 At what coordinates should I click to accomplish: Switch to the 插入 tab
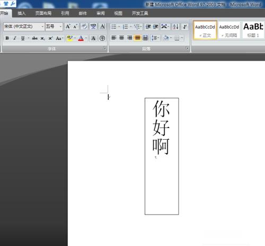coord(22,13)
